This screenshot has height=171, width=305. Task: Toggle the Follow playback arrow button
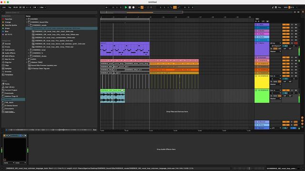point(107,7)
